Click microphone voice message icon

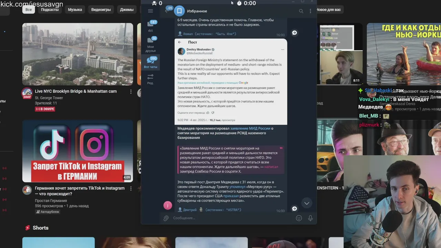coord(310,218)
